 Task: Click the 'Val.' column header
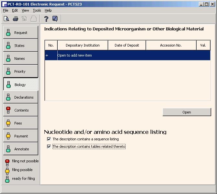[x=203, y=45]
